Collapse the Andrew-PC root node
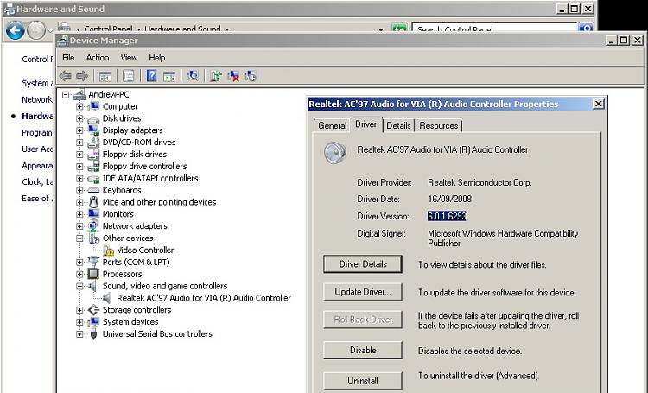Screen dimensions: 648x393 [66, 95]
